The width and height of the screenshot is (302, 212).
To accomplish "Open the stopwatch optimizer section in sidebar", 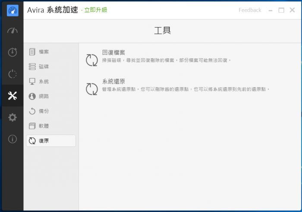I will click(x=13, y=52).
